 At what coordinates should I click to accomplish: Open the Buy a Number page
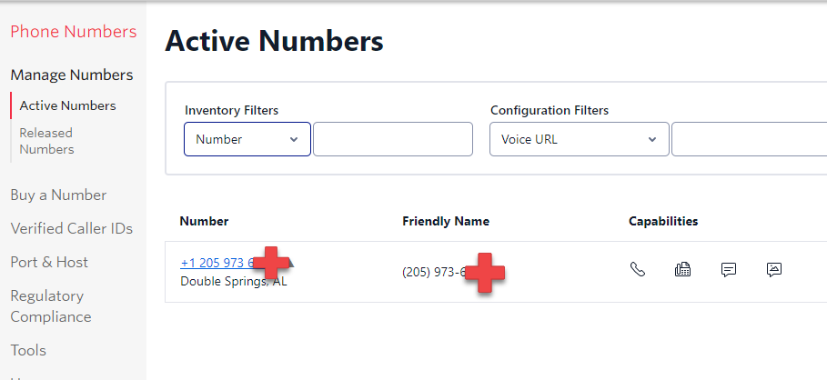(x=58, y=195)
